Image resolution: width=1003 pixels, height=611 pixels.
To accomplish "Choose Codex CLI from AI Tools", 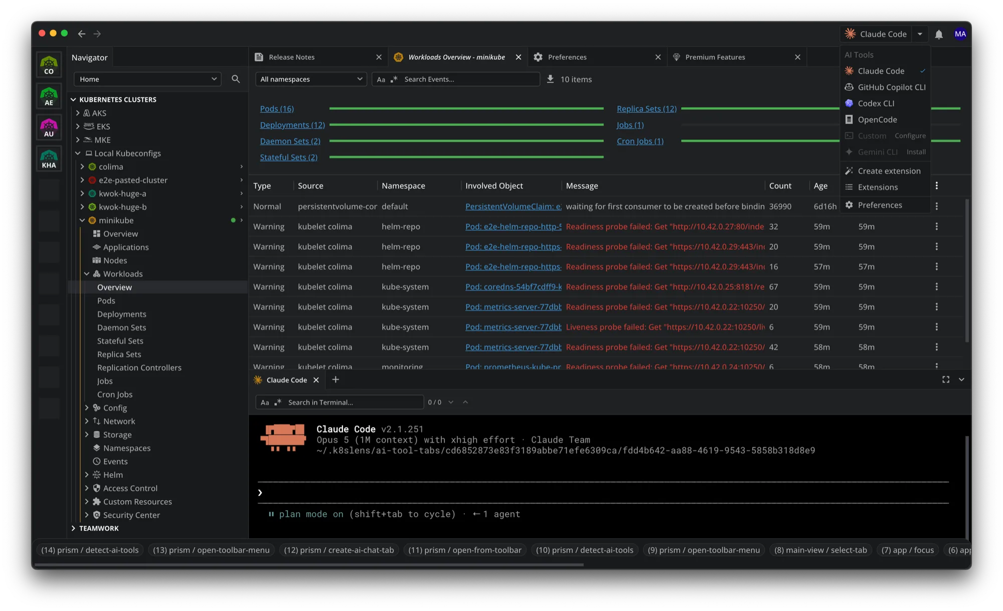I will 885,103.
